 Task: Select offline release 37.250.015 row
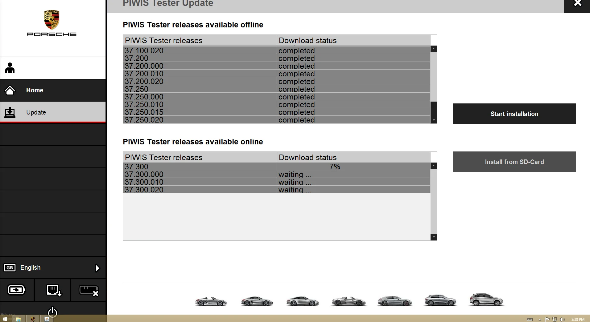pos(200,112)
